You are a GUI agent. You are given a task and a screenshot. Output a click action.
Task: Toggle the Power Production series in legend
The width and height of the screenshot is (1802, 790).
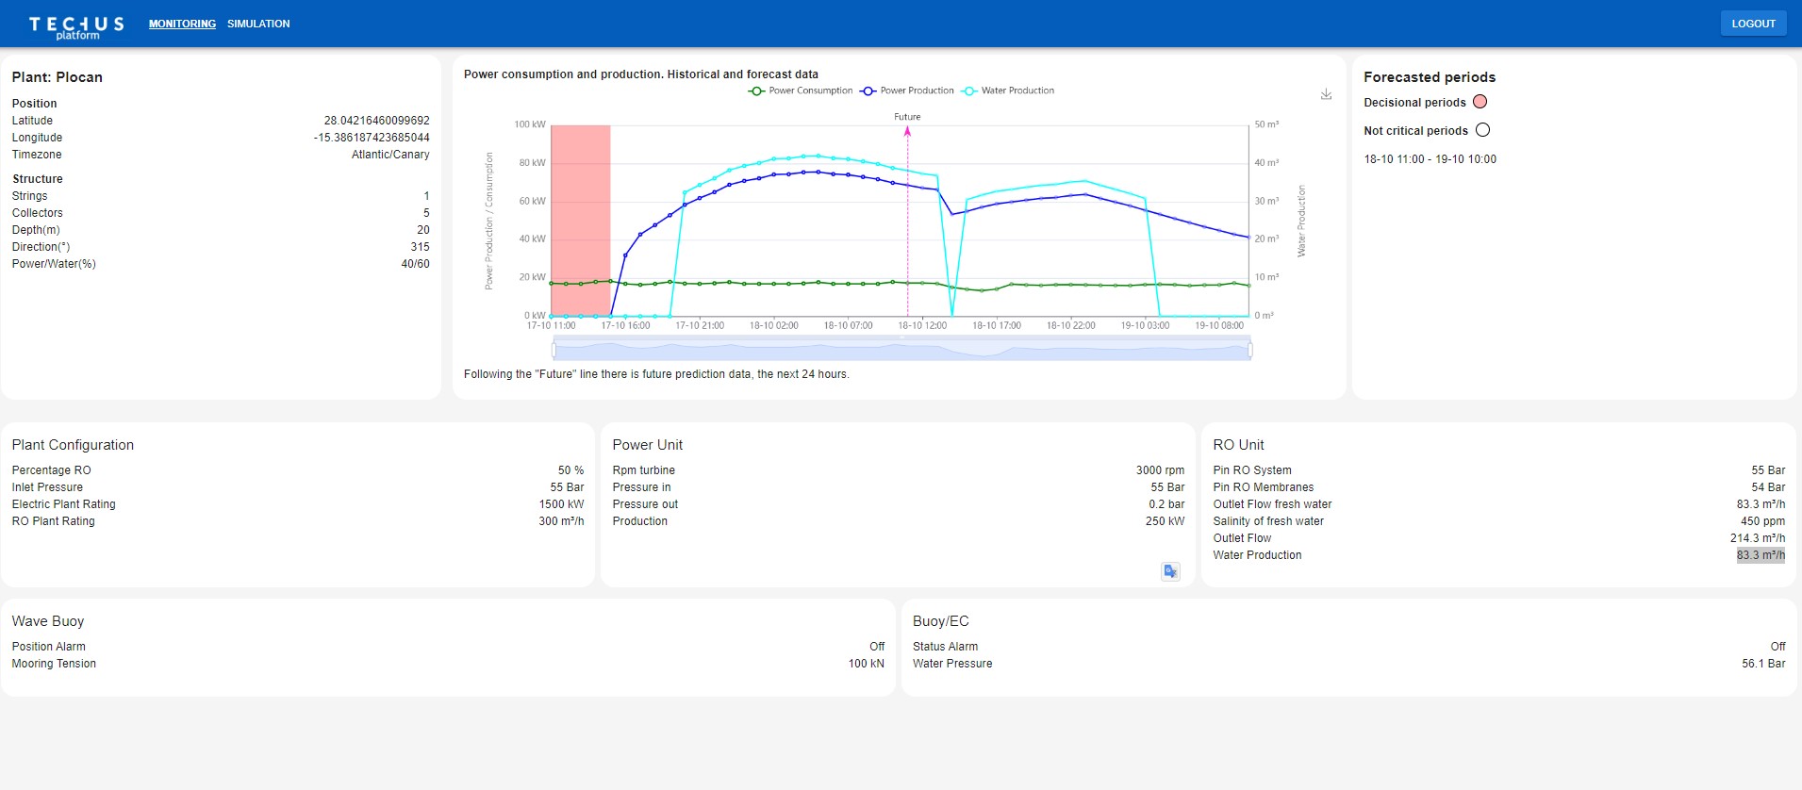click(907, 91)
